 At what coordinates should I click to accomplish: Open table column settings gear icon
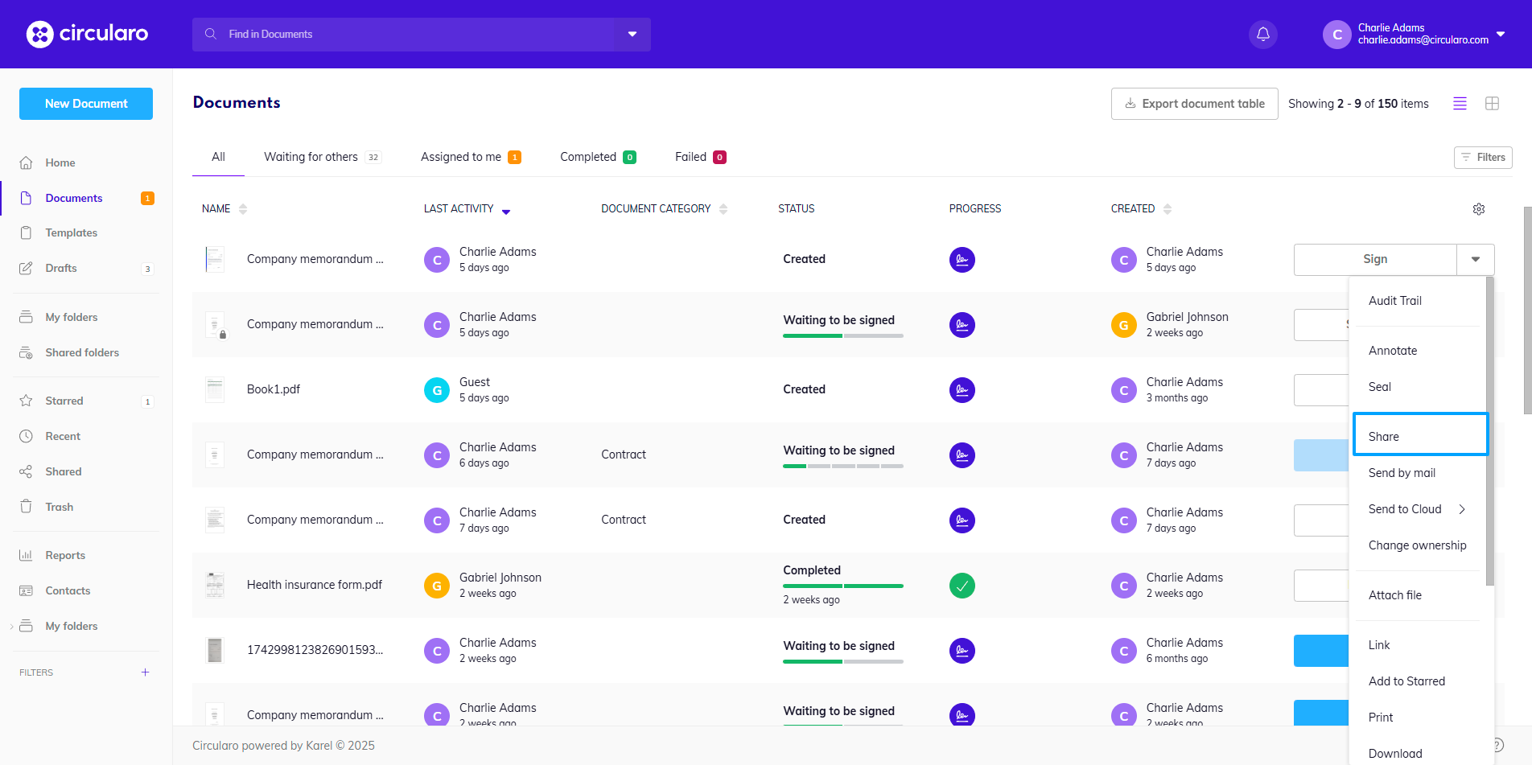[1478, 209]
